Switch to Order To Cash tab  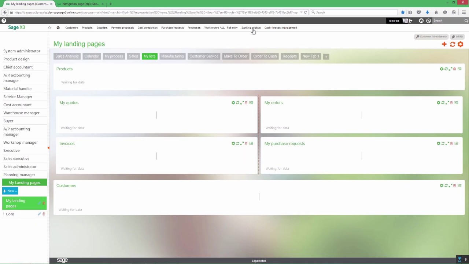tap(265, 56)
